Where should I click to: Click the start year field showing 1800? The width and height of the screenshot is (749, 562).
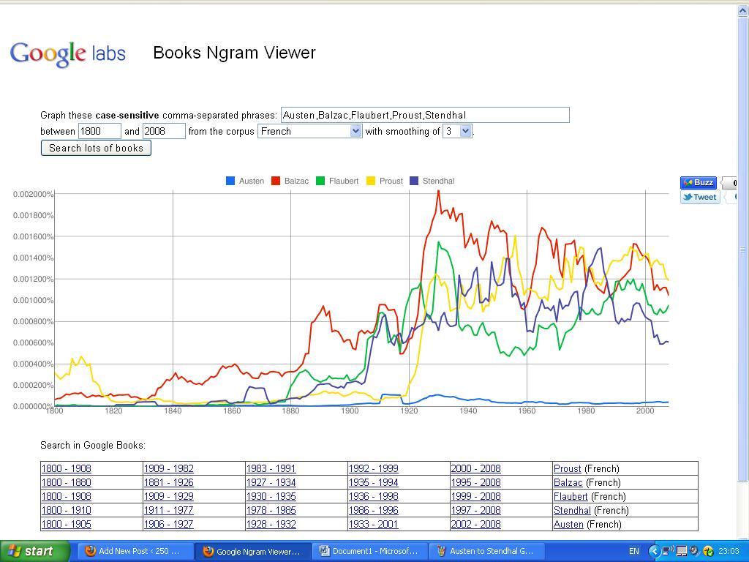point(99,131)
